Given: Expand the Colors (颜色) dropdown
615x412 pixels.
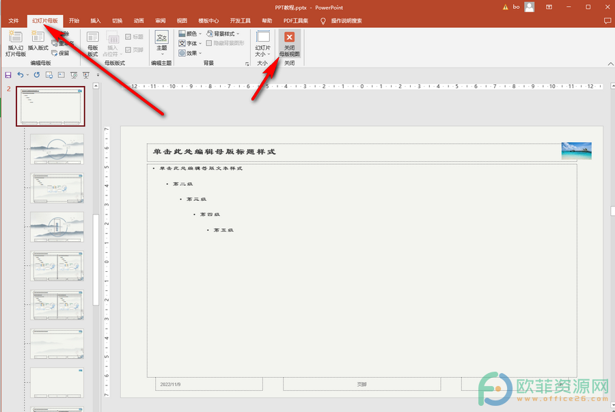Looking at the screenshot, I should tap(190, 33).
